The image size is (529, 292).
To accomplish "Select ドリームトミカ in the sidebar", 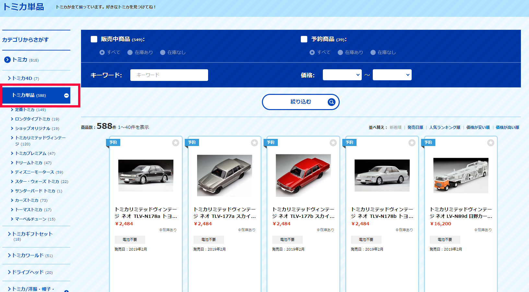I will (29, 163).
